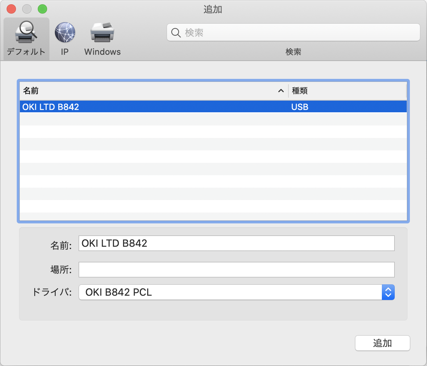Toggle the sort order arrow in the header
The image size is (427, 366).
point(281,91)
